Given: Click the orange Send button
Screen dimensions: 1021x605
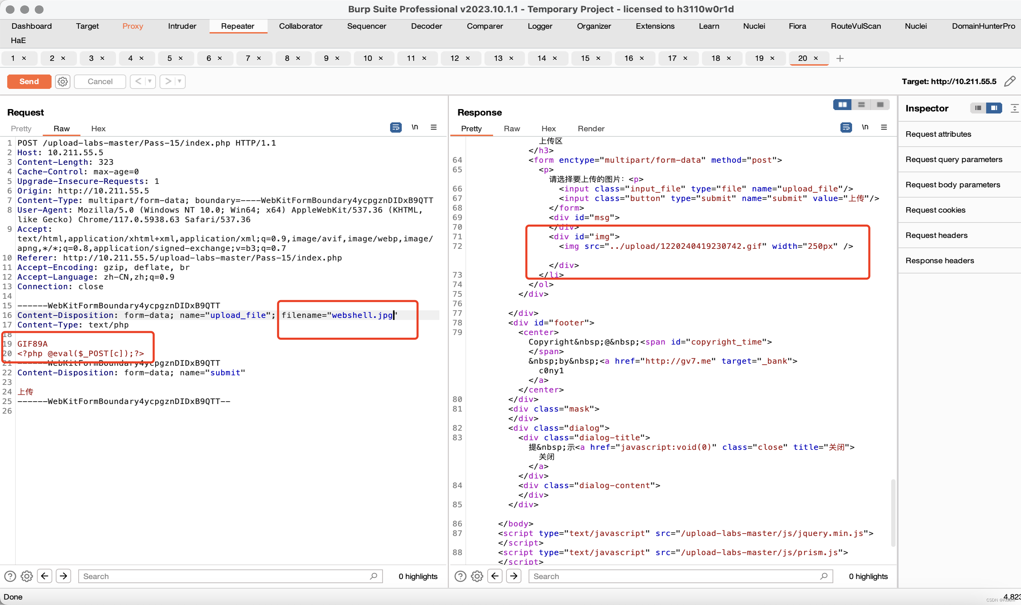Looking at the screenshot, I should tap(29, 82).
